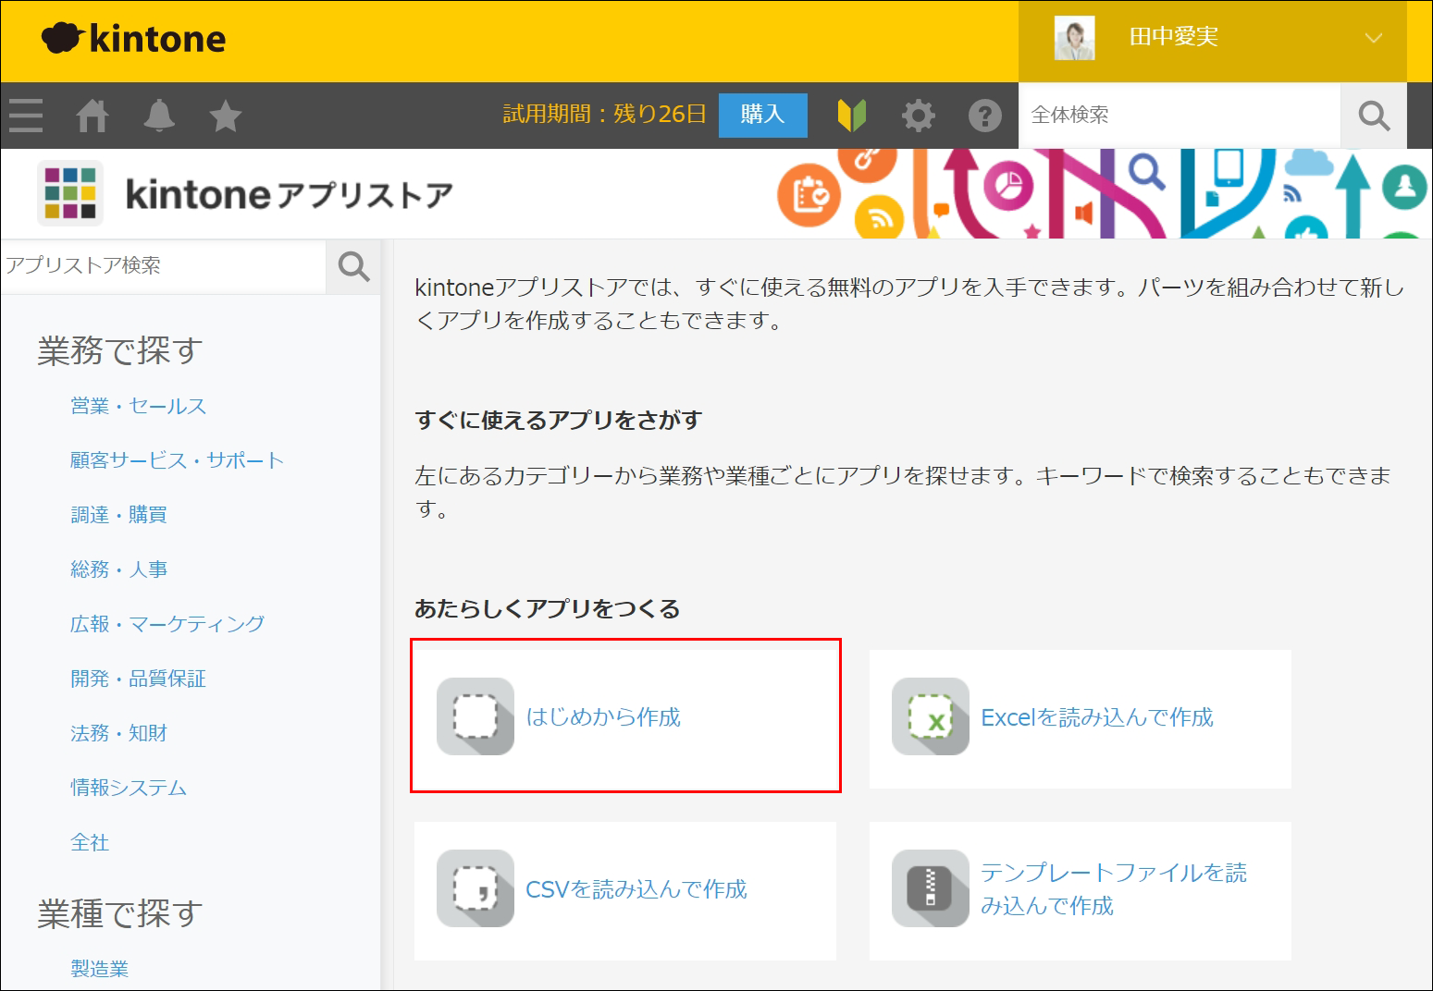Click the user avatar photo
This screenshot has width=1433, height=991.
pos(1074,38)
